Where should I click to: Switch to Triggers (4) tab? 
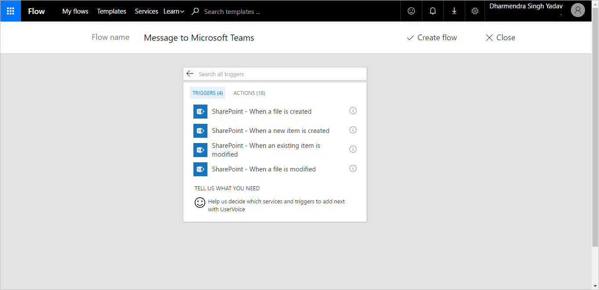(x=208, y=93)
